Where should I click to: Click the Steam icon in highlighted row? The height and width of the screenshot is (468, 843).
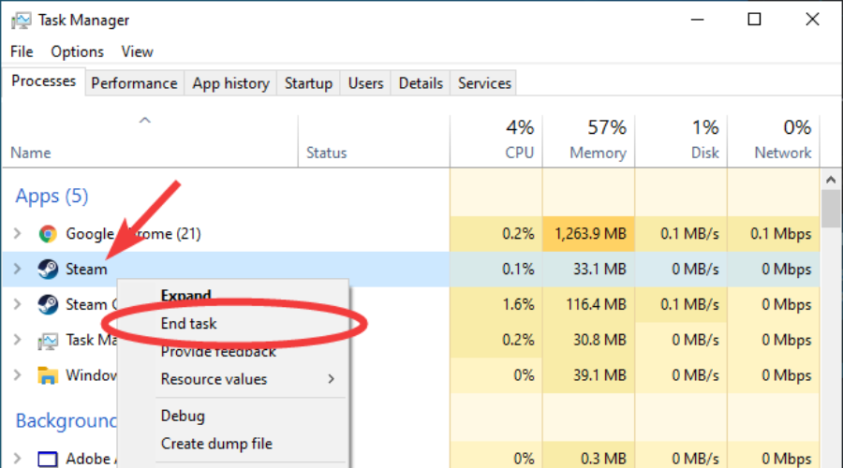(x=48, y=270)
